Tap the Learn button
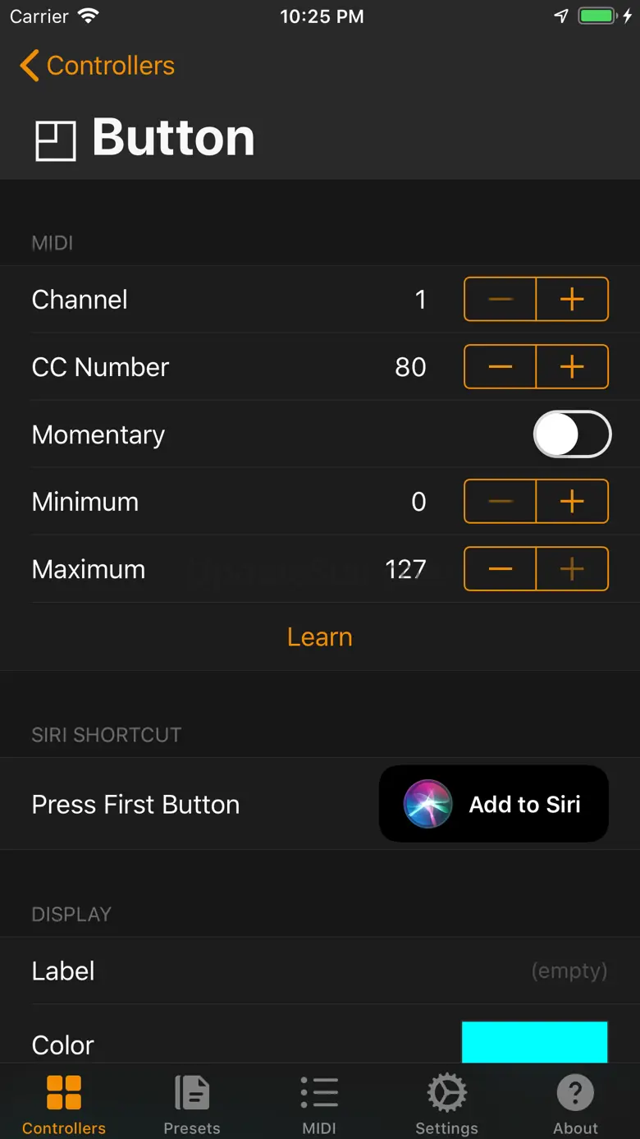This screenshot has width=640, height=1139. (320, 636)
